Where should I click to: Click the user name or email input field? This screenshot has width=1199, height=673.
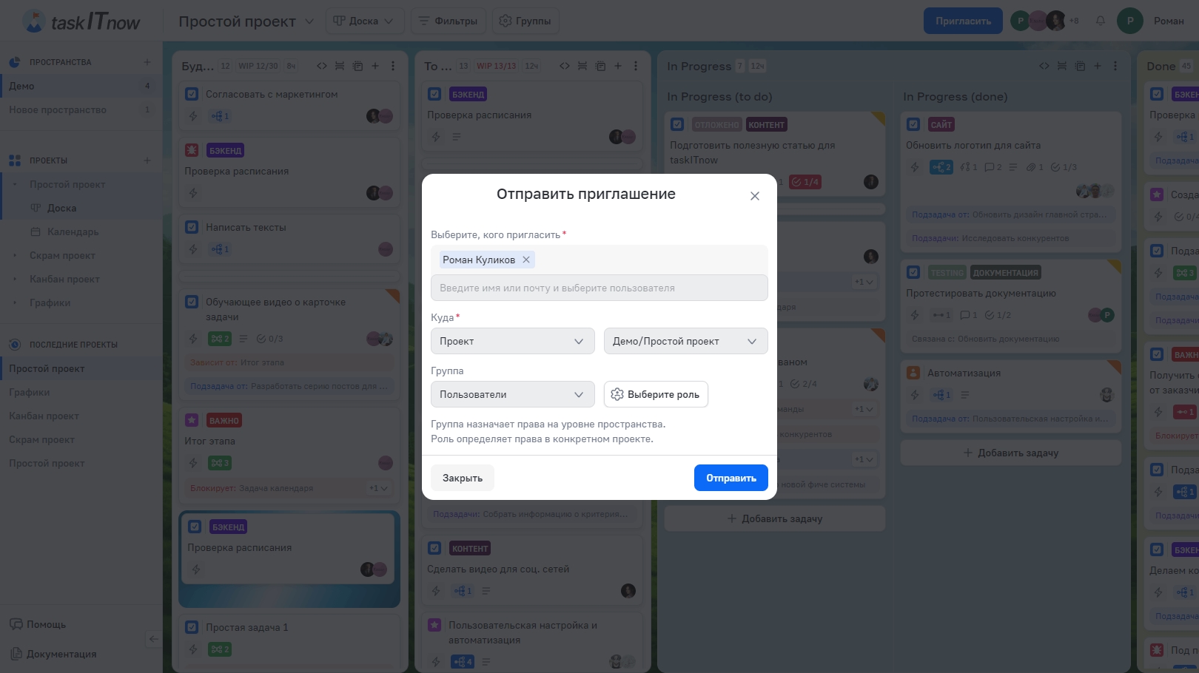tap(599, 288)
